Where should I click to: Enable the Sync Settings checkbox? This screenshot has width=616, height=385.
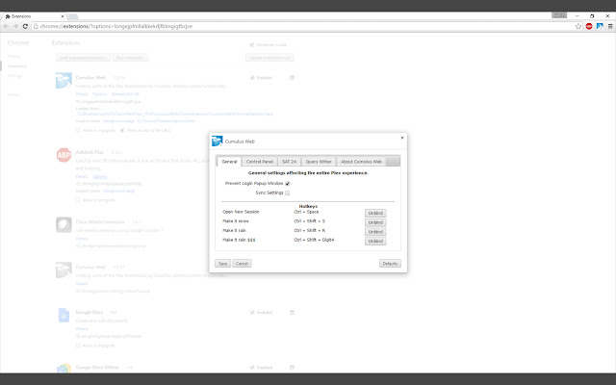click(x=288, y=192)
